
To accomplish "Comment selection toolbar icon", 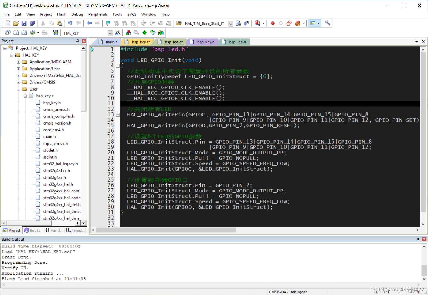I will tap(160, 23).
